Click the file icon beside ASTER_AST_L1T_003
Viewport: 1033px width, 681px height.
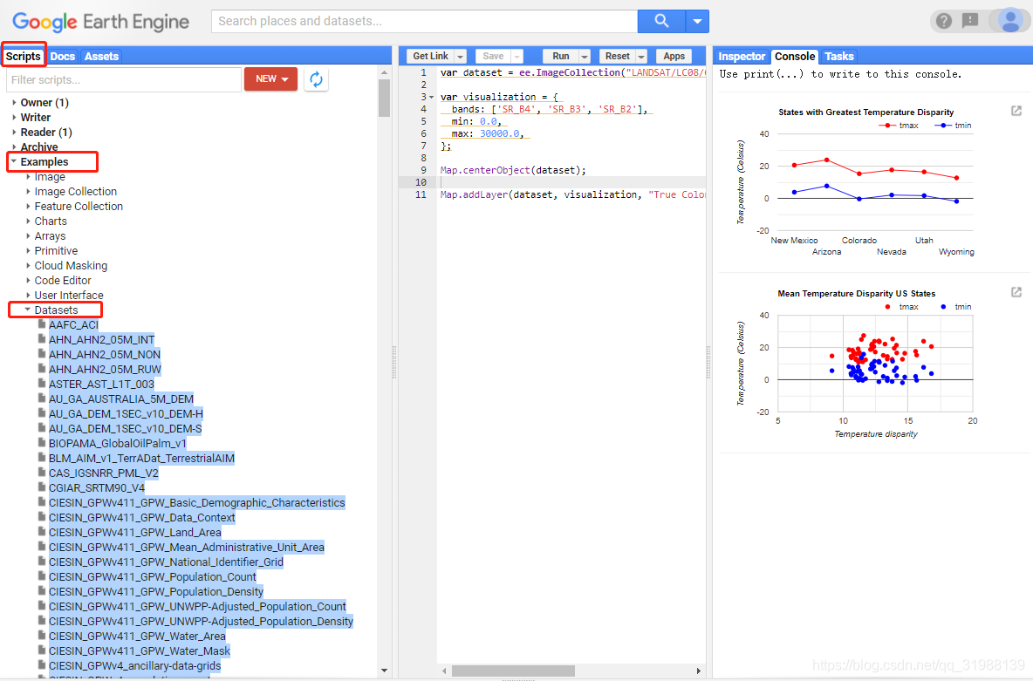pos(42,384)
